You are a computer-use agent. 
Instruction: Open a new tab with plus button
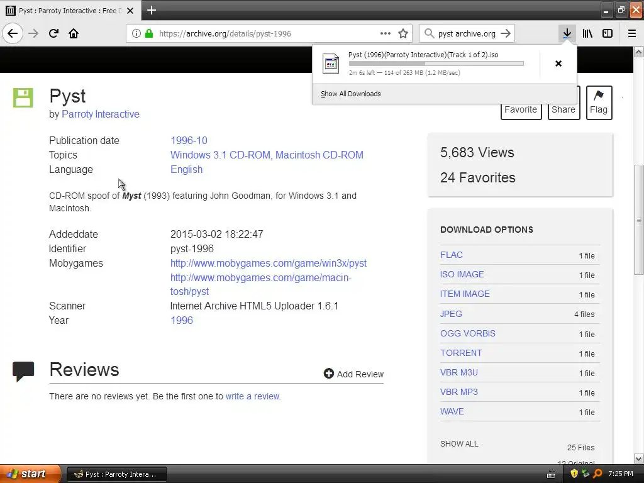pos(151,10)
